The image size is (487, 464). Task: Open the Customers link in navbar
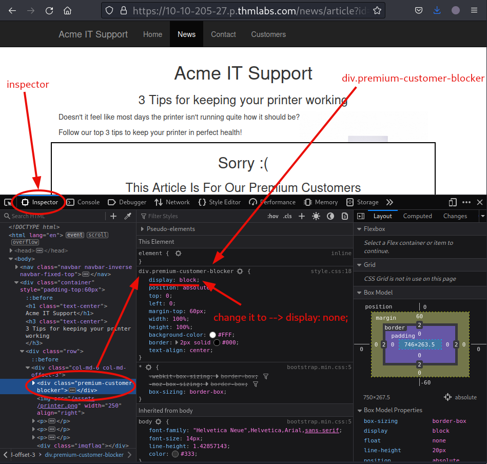tap(268, 34)
